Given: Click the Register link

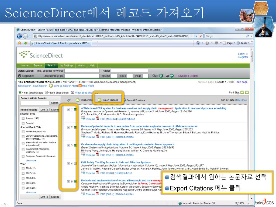Looking at the screenshot, I should click(243, 57).
